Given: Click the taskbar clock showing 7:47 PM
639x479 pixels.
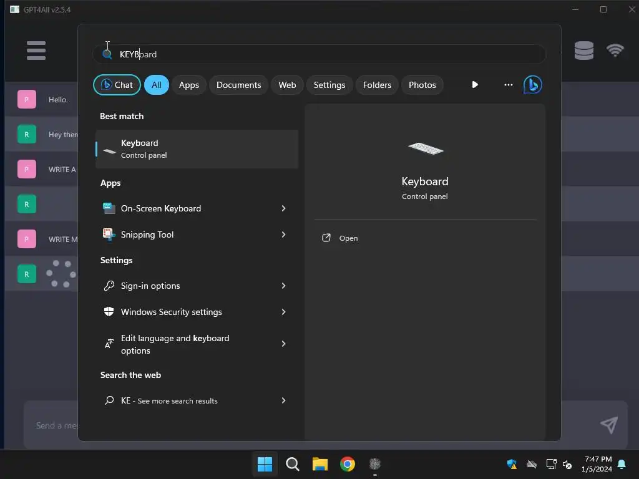Looking at the screenshot, I should [x=597, y=464].
